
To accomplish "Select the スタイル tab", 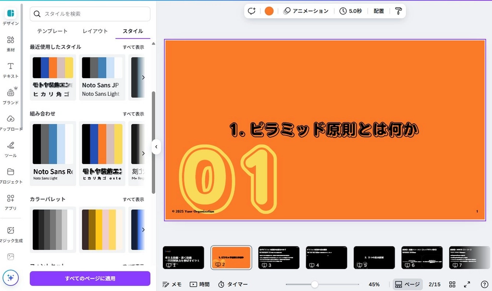I will [133, 31].
